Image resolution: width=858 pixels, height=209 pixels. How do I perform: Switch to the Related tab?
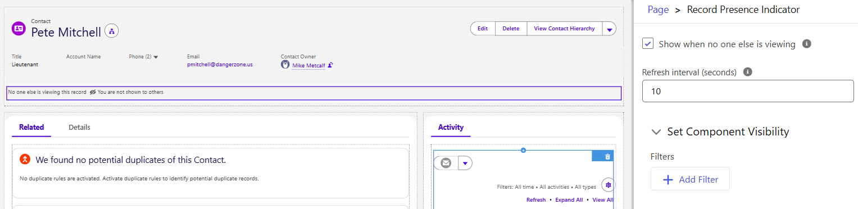(31, 128)
